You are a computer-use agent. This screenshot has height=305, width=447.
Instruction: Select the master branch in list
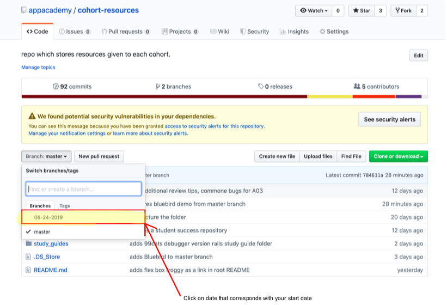pos(83,231)
